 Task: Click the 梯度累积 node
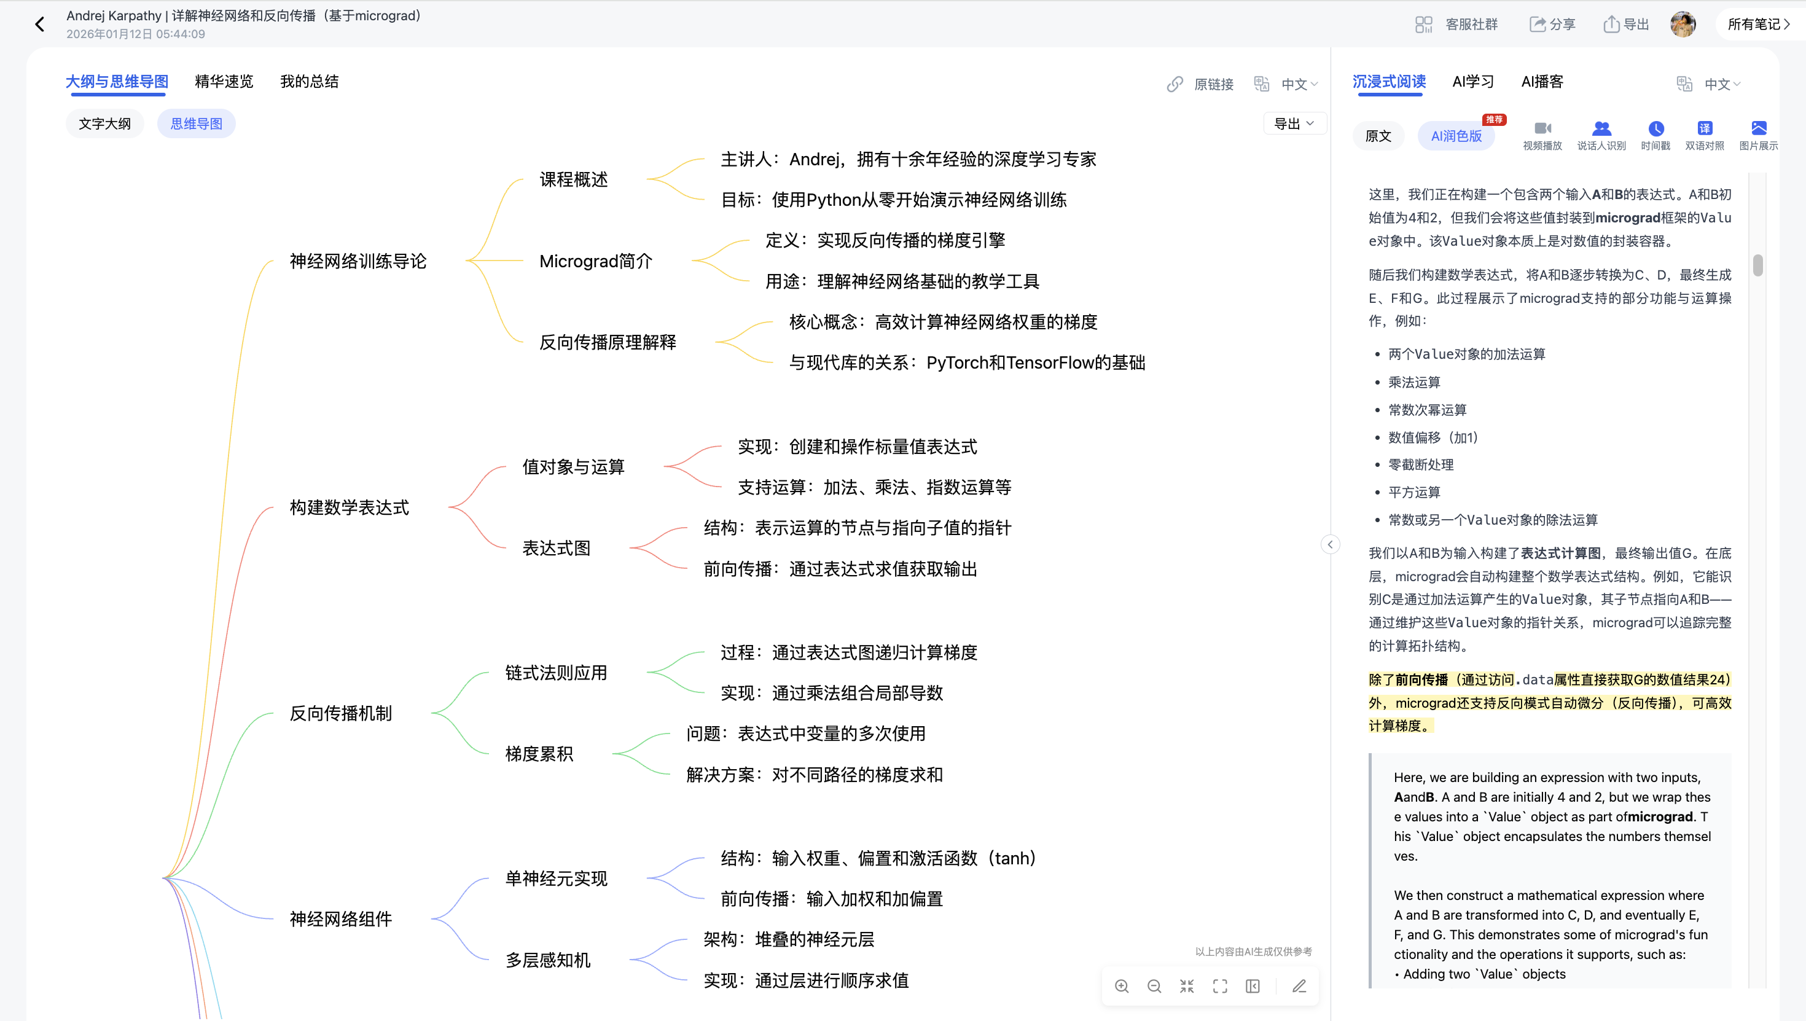coord(539,754)
